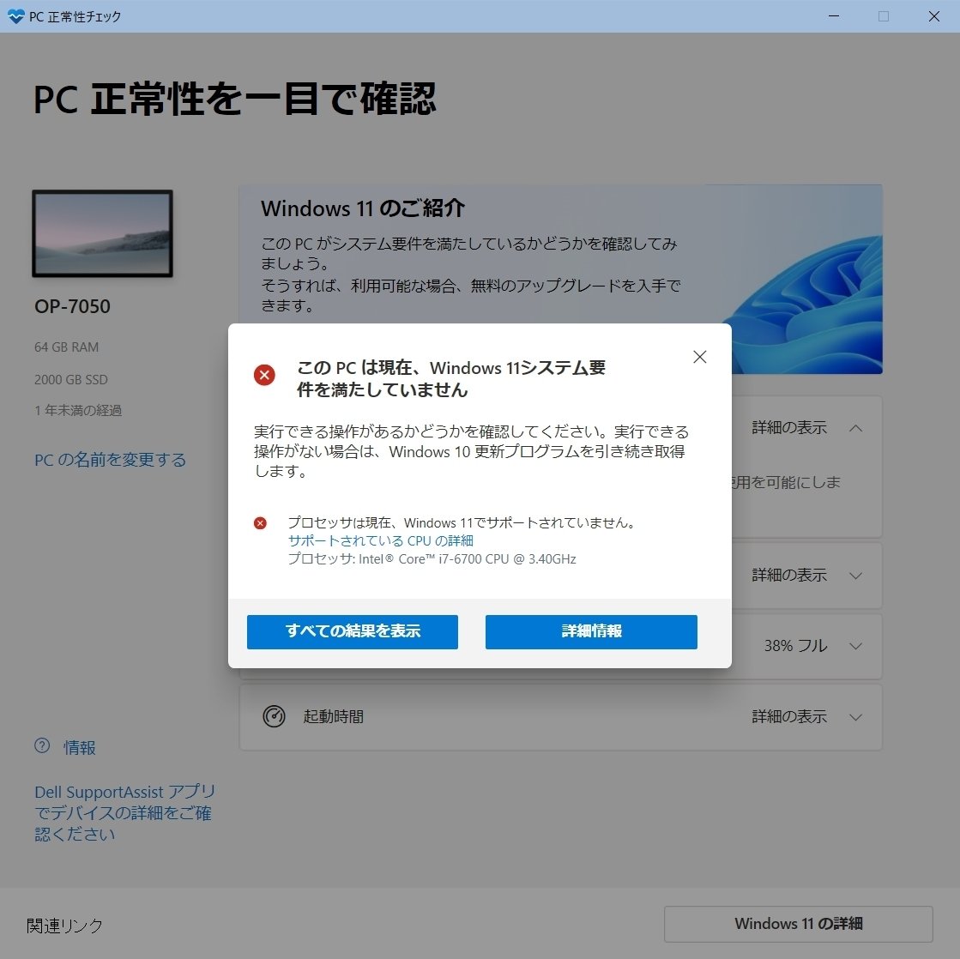Viewport: 960px width, 959px height.
Task: Click the question mark info icon
Action: point(42,745)
